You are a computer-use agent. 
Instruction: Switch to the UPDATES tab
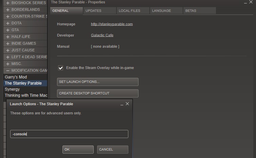pos(100,11)
